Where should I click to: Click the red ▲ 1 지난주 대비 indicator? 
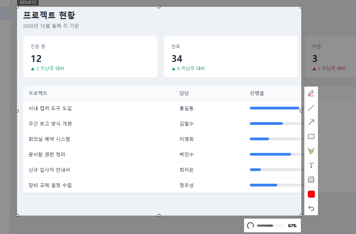pos(329,68)
